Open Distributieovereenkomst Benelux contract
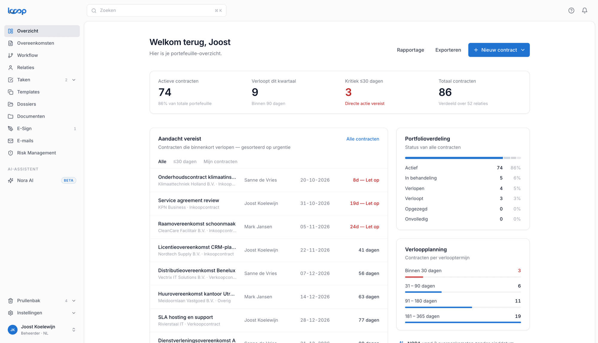 click(269, 274)
